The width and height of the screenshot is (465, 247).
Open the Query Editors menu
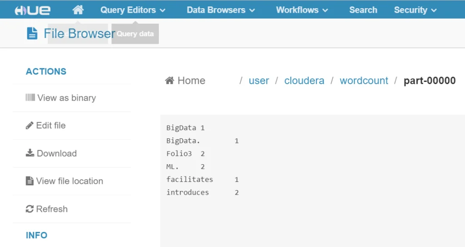point(133,10)
